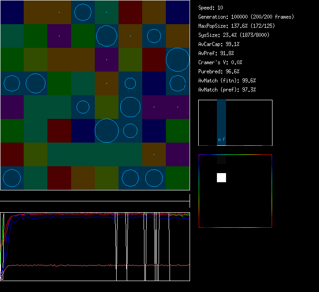Select the Generation counter text
The image size is (319, 292).
coord(246,17)
